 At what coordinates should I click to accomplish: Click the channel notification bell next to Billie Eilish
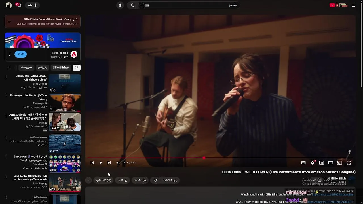click(x=319, y=180)
